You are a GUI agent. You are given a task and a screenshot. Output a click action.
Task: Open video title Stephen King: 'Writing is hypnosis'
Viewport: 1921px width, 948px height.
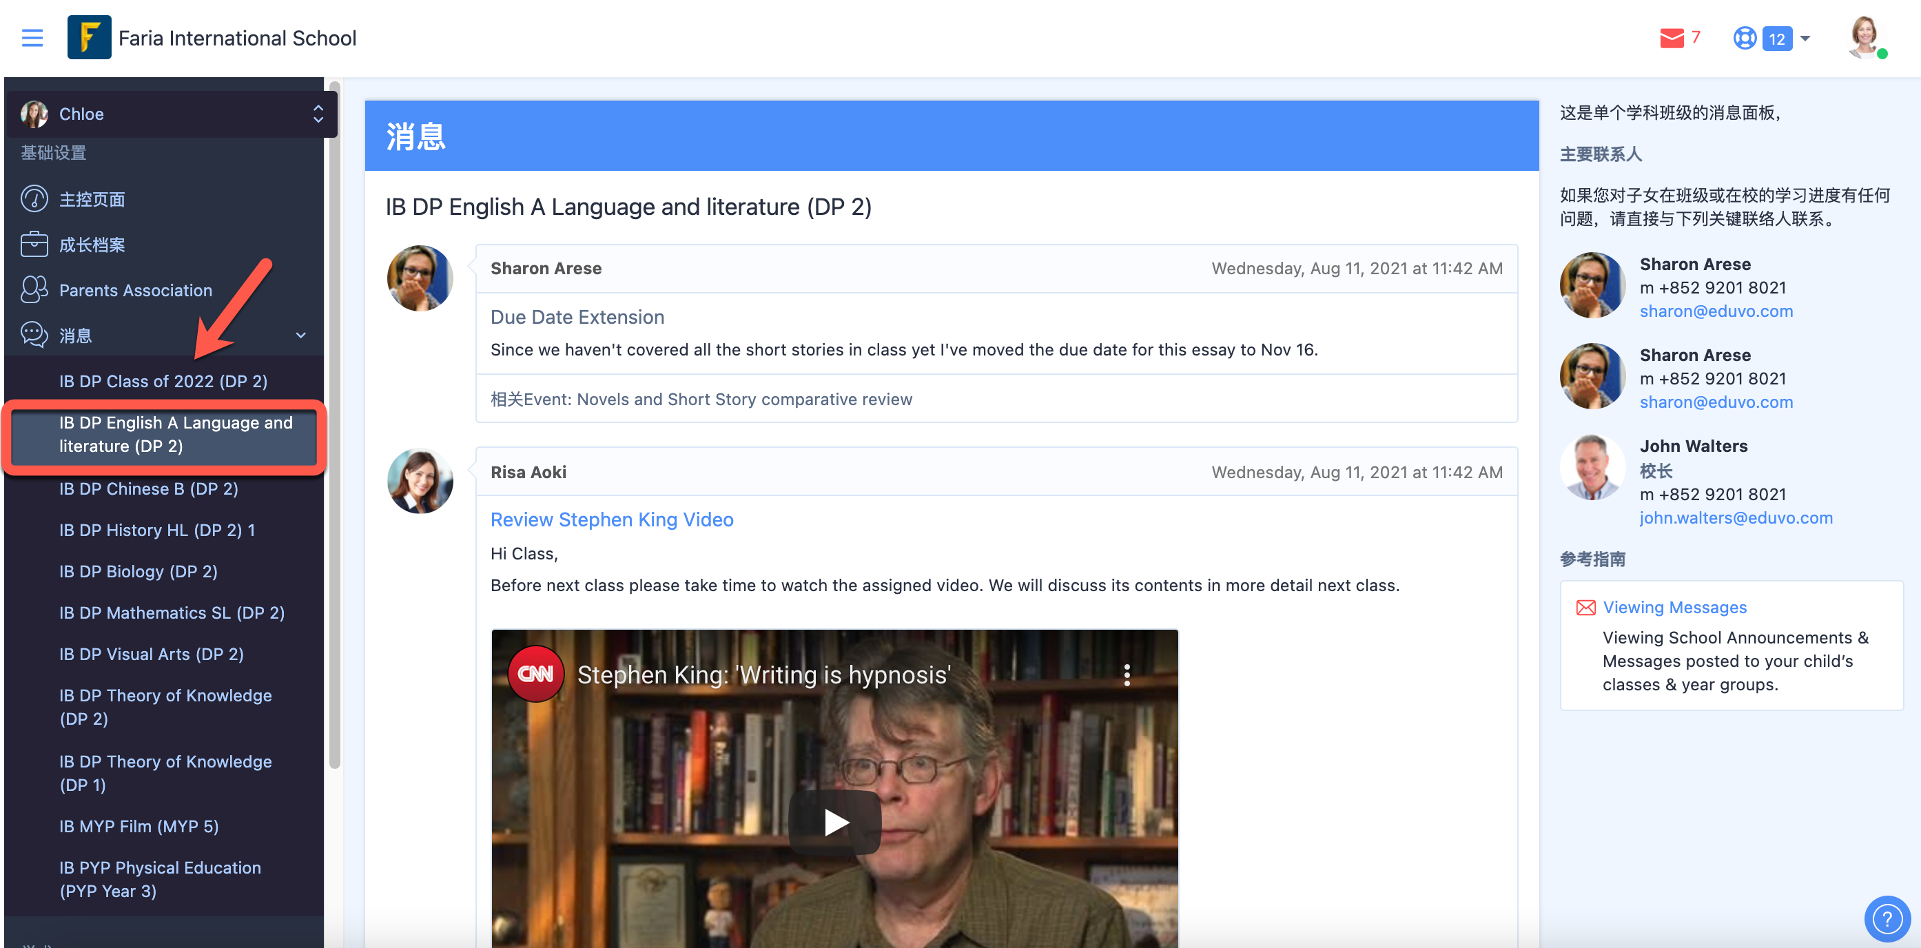pyautogui.click(x=763, y=675)
